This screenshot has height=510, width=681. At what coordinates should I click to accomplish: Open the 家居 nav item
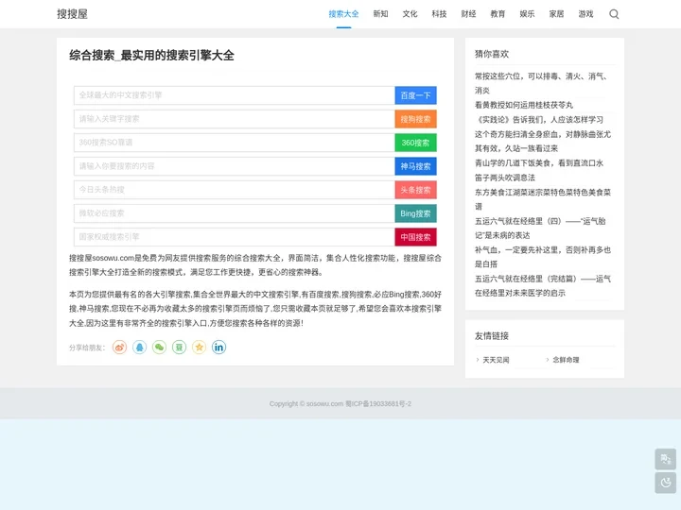556,14
